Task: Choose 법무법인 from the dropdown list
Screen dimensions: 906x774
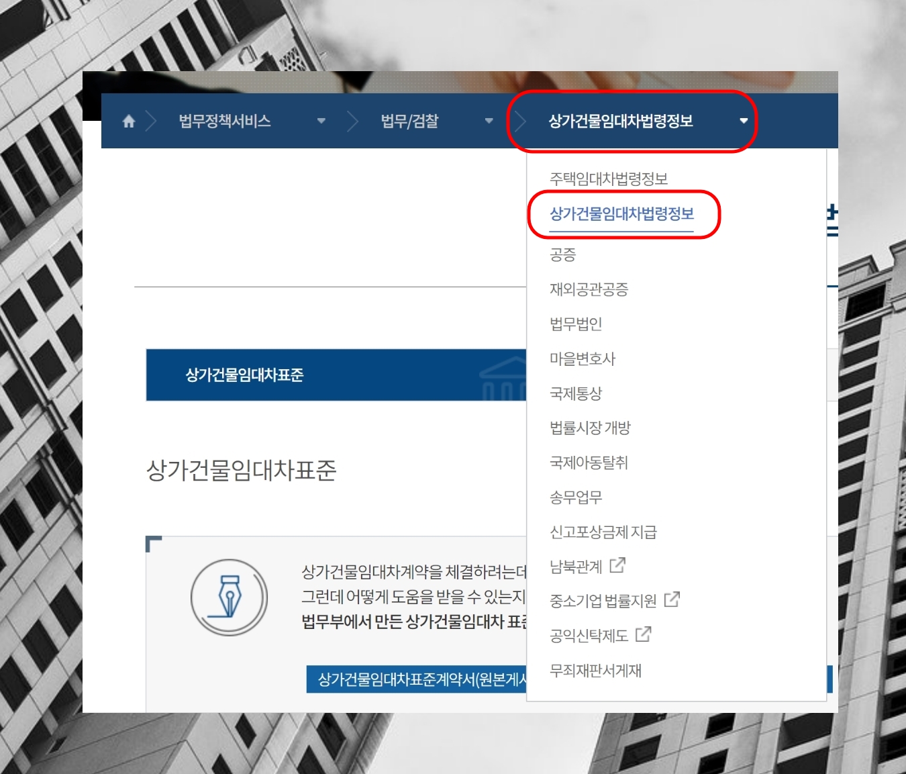Action: pos(576,324)
